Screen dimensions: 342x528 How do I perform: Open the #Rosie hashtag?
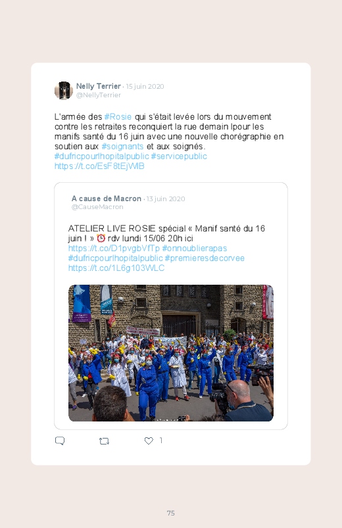tap(118, 117)
